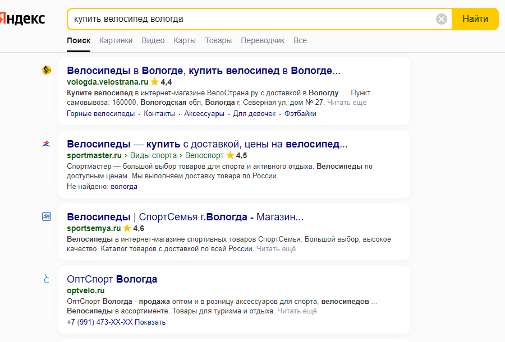Open Виды спорта breadcrumb
The width and height of the screenshot is (505, 342).
coord(153,155)
